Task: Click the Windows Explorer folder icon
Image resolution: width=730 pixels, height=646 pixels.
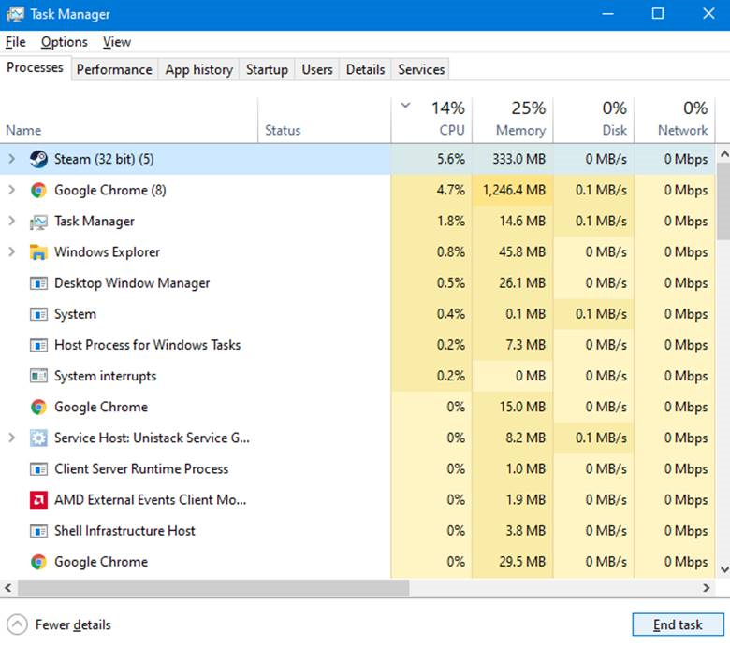Action: pos(38,252)
